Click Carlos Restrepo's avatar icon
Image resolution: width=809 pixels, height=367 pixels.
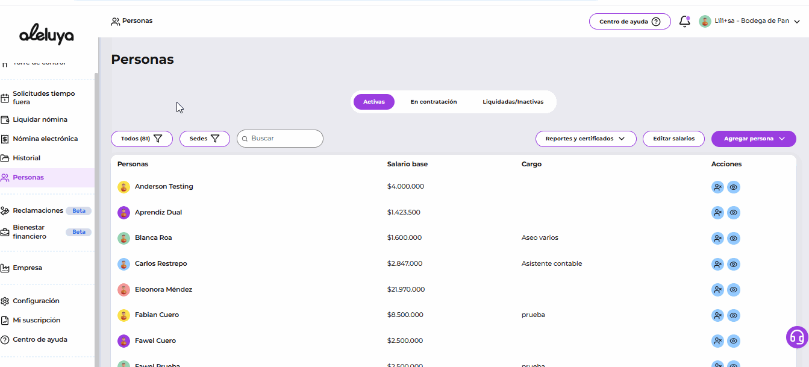(123, 264)
